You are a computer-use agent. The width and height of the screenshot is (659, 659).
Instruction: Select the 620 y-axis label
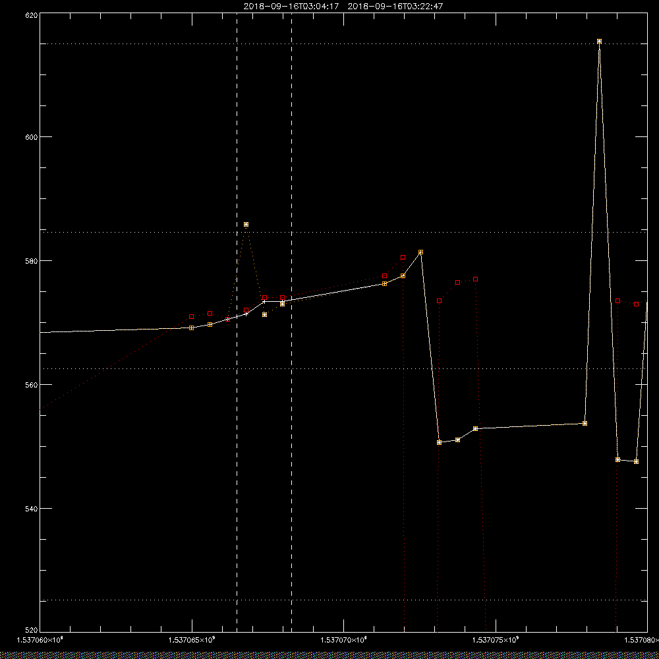point(32,14)
